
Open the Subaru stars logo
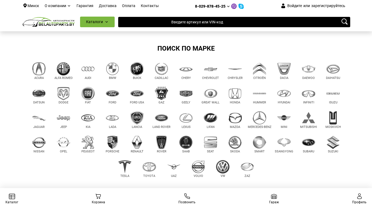point(309,142)
